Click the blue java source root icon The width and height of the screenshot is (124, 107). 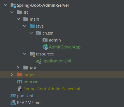pos(32,26)
